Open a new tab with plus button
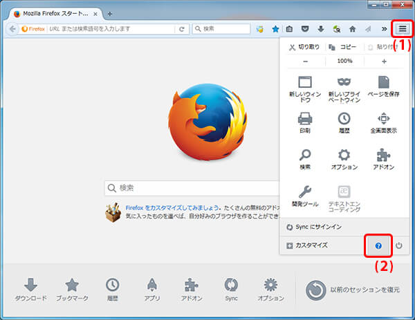 click(x=109, y=14)
